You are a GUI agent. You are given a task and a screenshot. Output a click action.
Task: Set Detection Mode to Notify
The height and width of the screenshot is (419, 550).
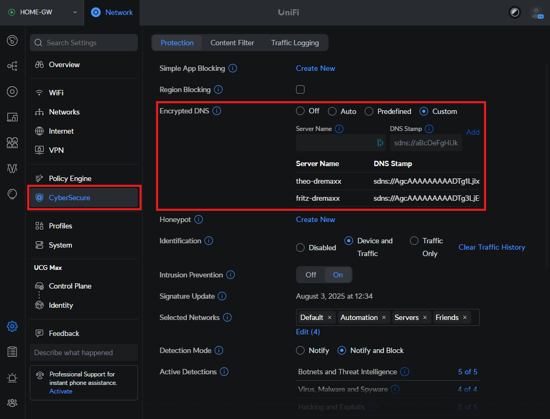tap(300, 351)
